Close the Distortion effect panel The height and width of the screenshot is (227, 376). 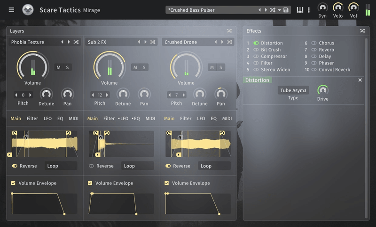pyautogui.click(x=360, y=80)
